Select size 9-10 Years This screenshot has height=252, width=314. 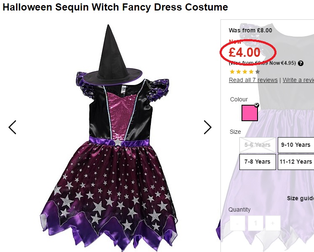[x=295, y=145]
